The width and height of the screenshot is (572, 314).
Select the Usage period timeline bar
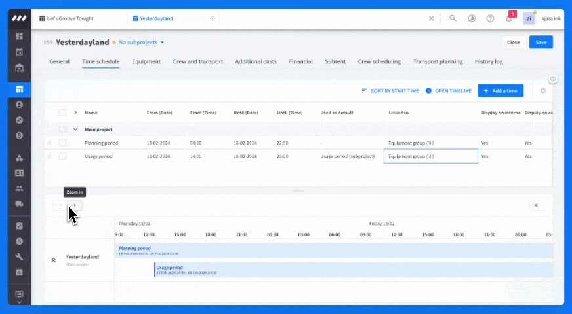pyautogui.click(x=354, y=270)
